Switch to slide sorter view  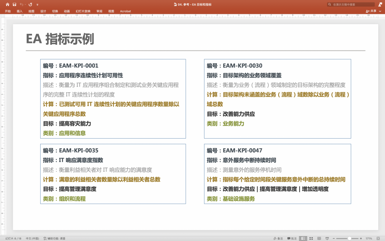coord(311,238)
